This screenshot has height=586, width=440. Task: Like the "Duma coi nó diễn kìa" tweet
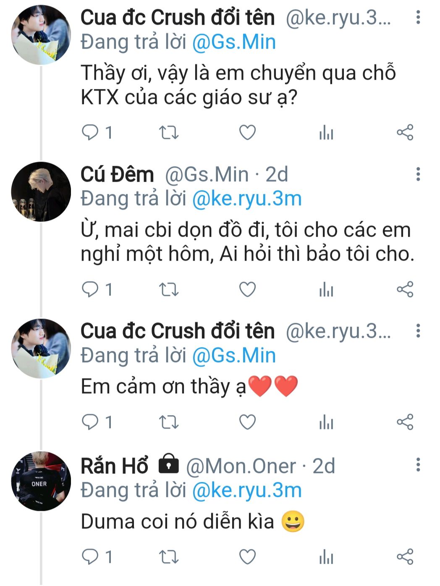tap(247, 557)
